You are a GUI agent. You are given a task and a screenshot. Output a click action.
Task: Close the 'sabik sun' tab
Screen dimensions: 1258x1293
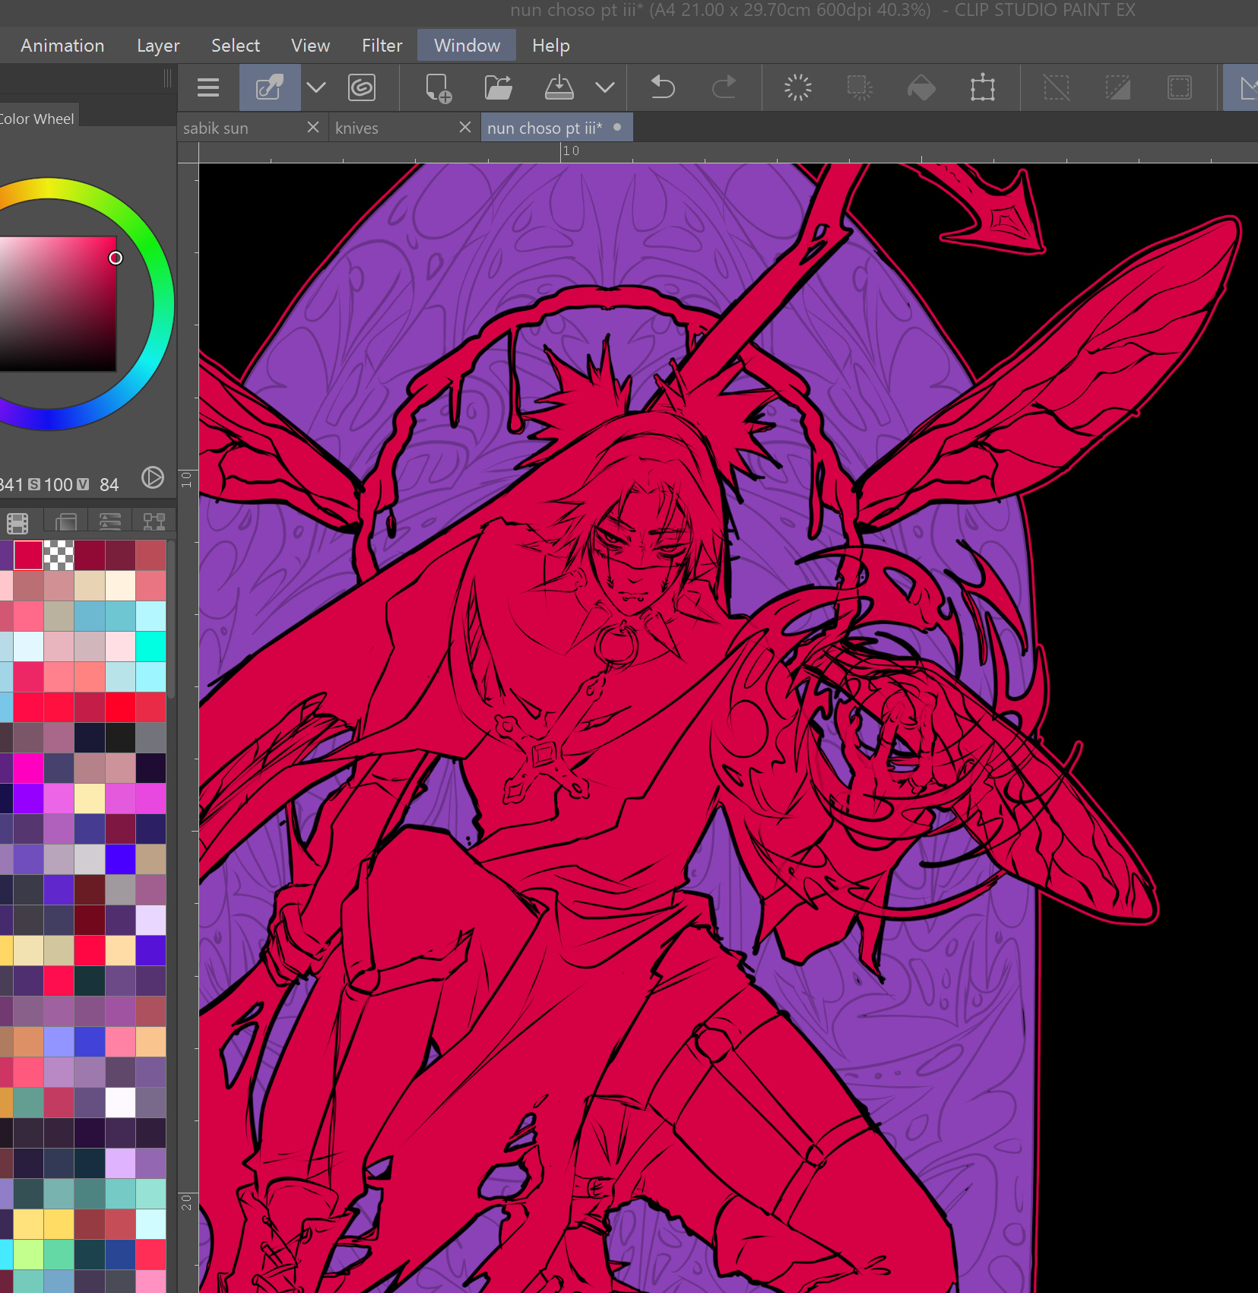[312, 128]
